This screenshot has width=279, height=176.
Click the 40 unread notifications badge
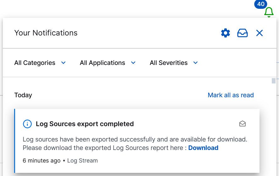[x=261, y=4]
